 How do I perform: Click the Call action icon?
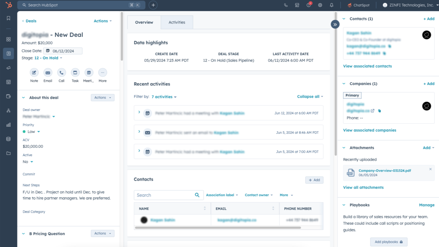point(61,73)
